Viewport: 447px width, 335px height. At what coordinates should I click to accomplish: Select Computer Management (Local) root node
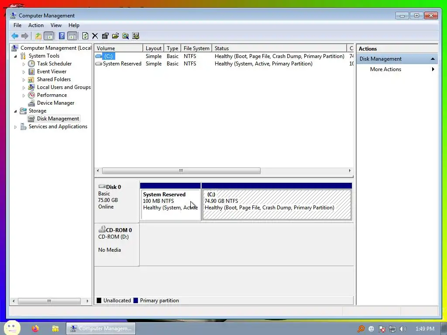(x=55, y=48)
